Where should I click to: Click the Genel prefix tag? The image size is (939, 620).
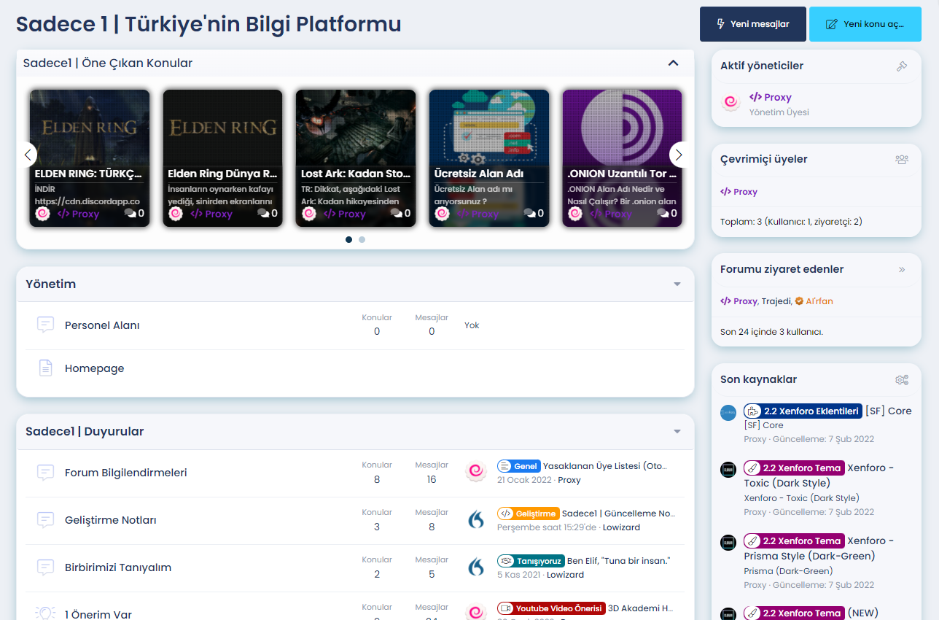[x=519, y=466]
